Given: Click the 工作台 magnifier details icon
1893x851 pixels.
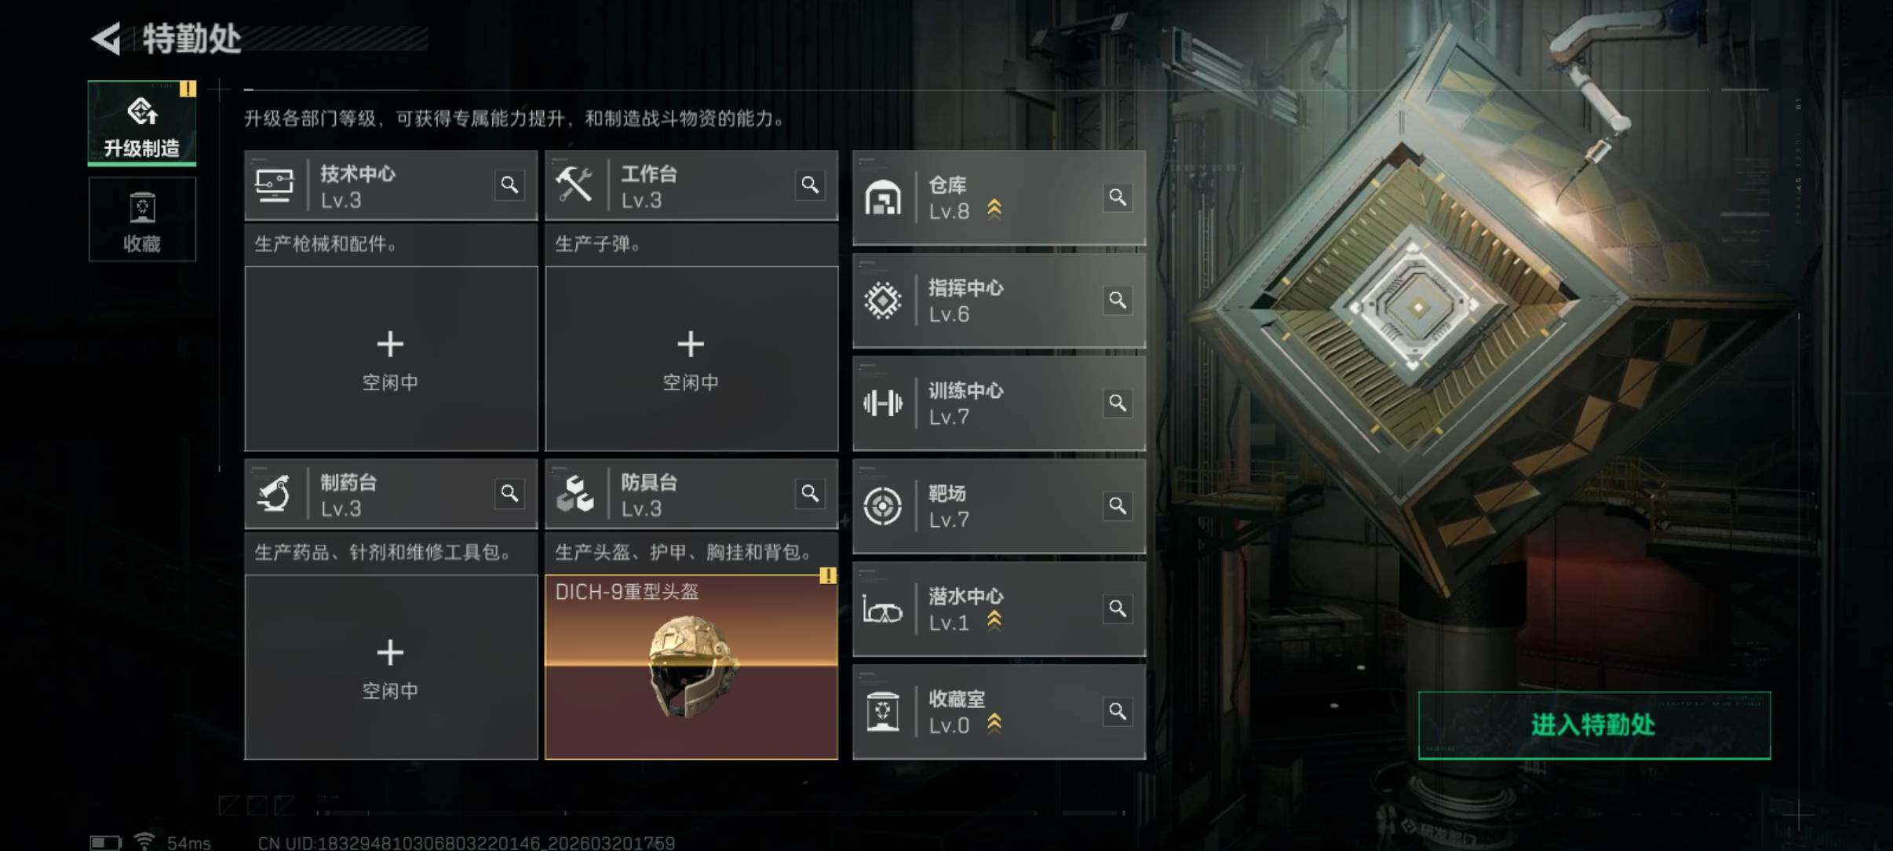Looking at the screenshot, I should pos(810,185).
